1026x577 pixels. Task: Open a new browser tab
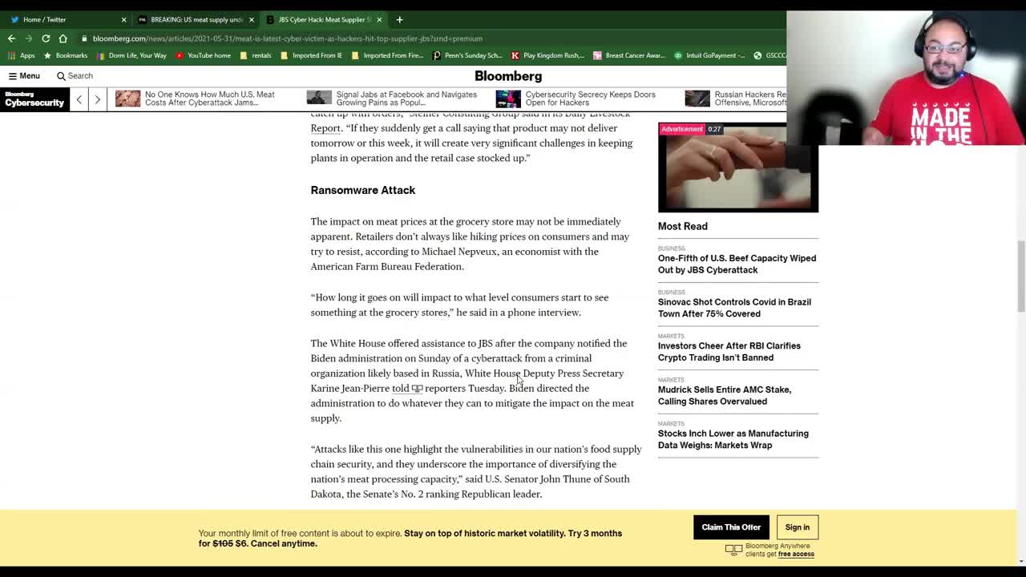(x=399, y=19)
